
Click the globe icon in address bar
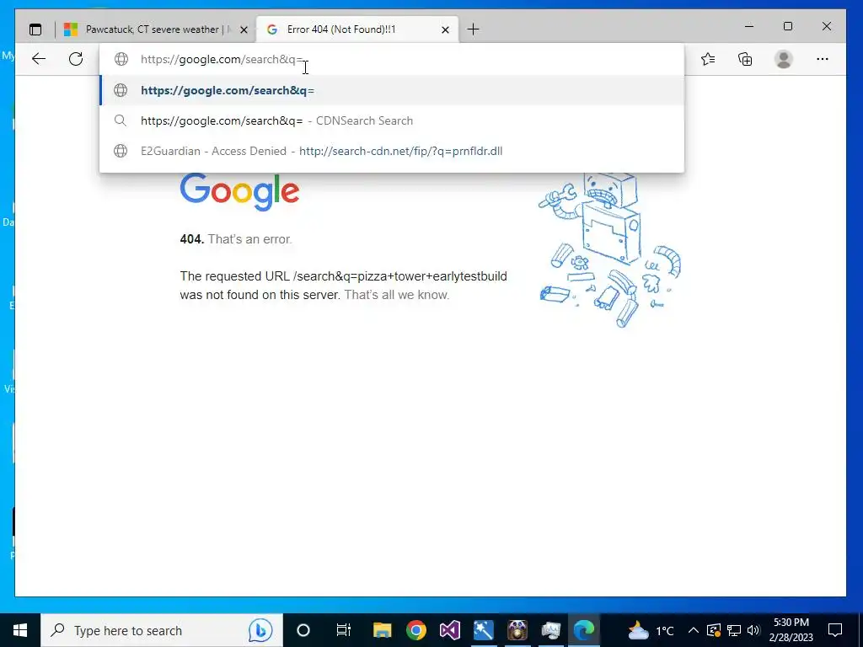coord(121,59)
